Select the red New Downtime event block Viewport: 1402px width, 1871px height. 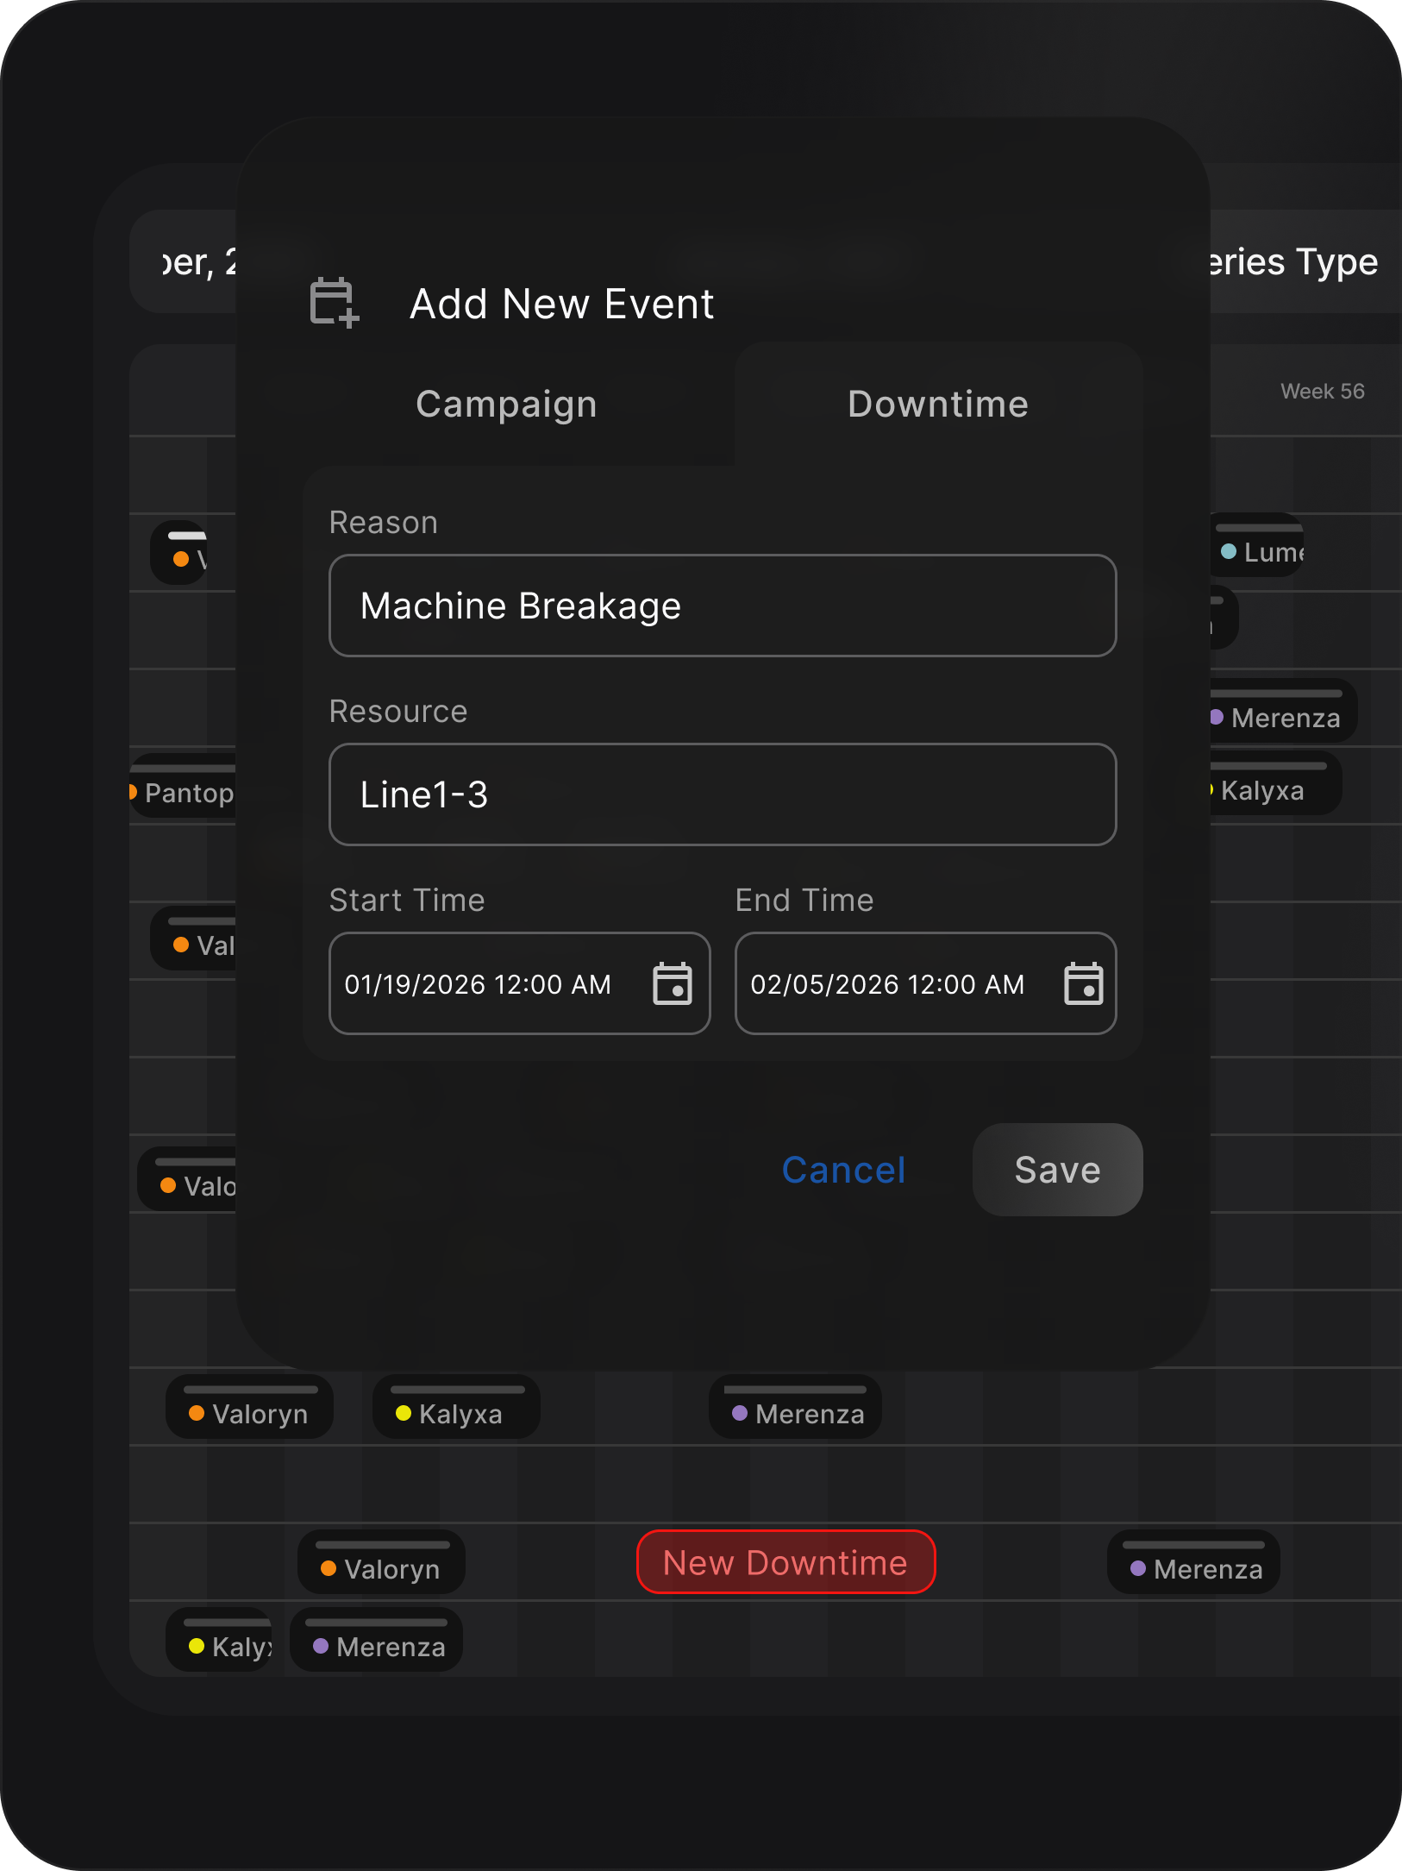point(785,1562)
